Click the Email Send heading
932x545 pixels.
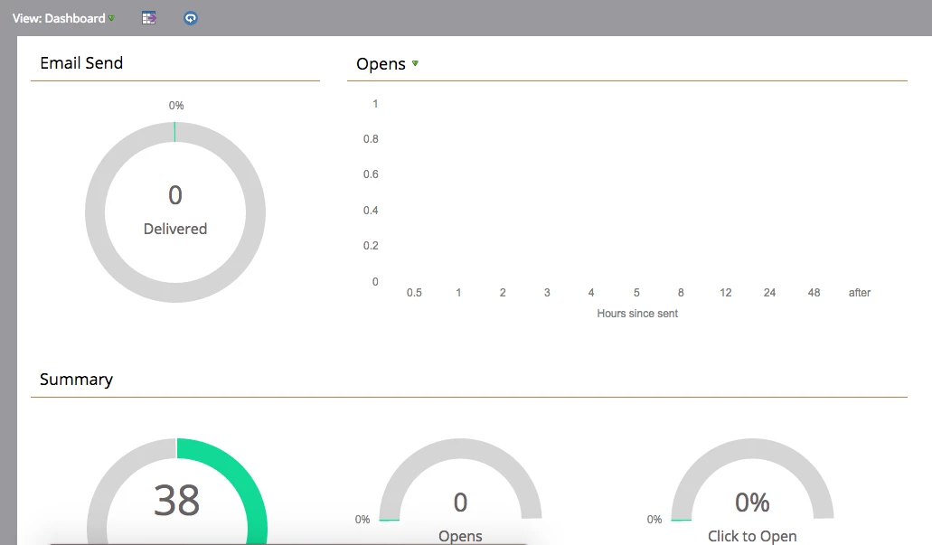(81, 63)
